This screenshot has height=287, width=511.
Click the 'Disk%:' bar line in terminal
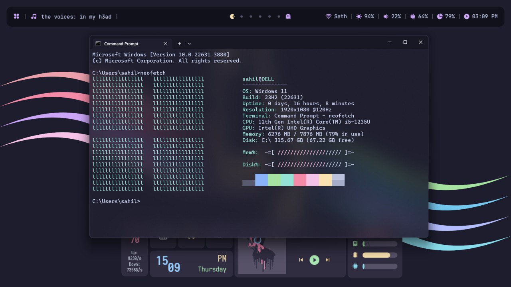[298, 165]
